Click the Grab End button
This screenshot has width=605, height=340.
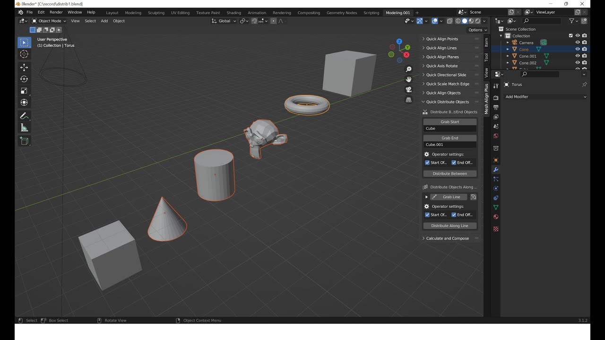click(450, 138)
